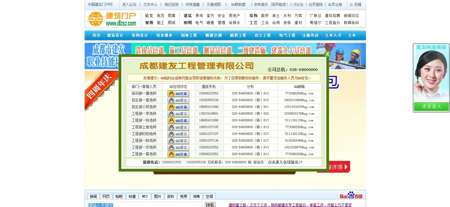Screen dimensions: 450x207
Task: Start QQ chat with 招生部小娇老师
Action: tap(178, 107)
